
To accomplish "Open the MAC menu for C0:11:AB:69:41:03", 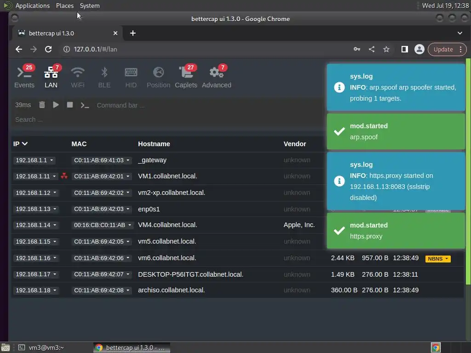I will [102, 160].
